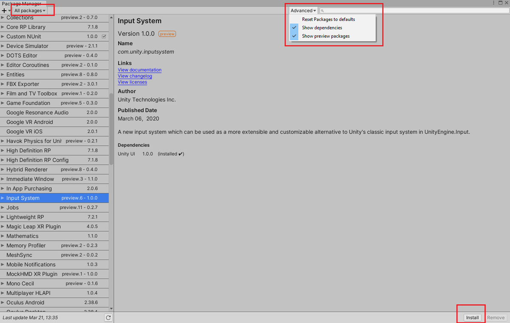Expand the Core RP Library entry
The width and height of the screenshot is (510, 323).
[x=3, y=27]
